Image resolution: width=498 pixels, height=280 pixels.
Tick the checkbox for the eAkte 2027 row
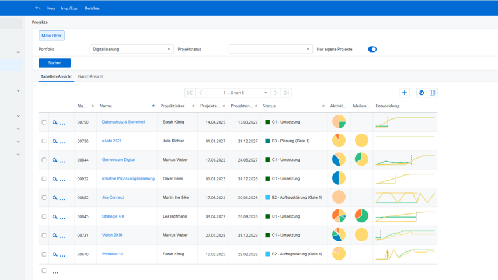click(44, 141)
